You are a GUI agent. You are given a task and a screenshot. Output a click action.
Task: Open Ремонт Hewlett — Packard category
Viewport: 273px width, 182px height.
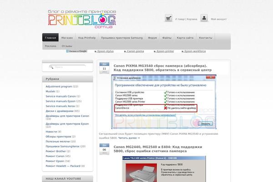click(63, 166)
